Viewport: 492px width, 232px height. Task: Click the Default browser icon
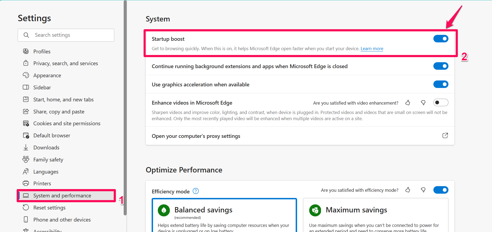(26, 135)
